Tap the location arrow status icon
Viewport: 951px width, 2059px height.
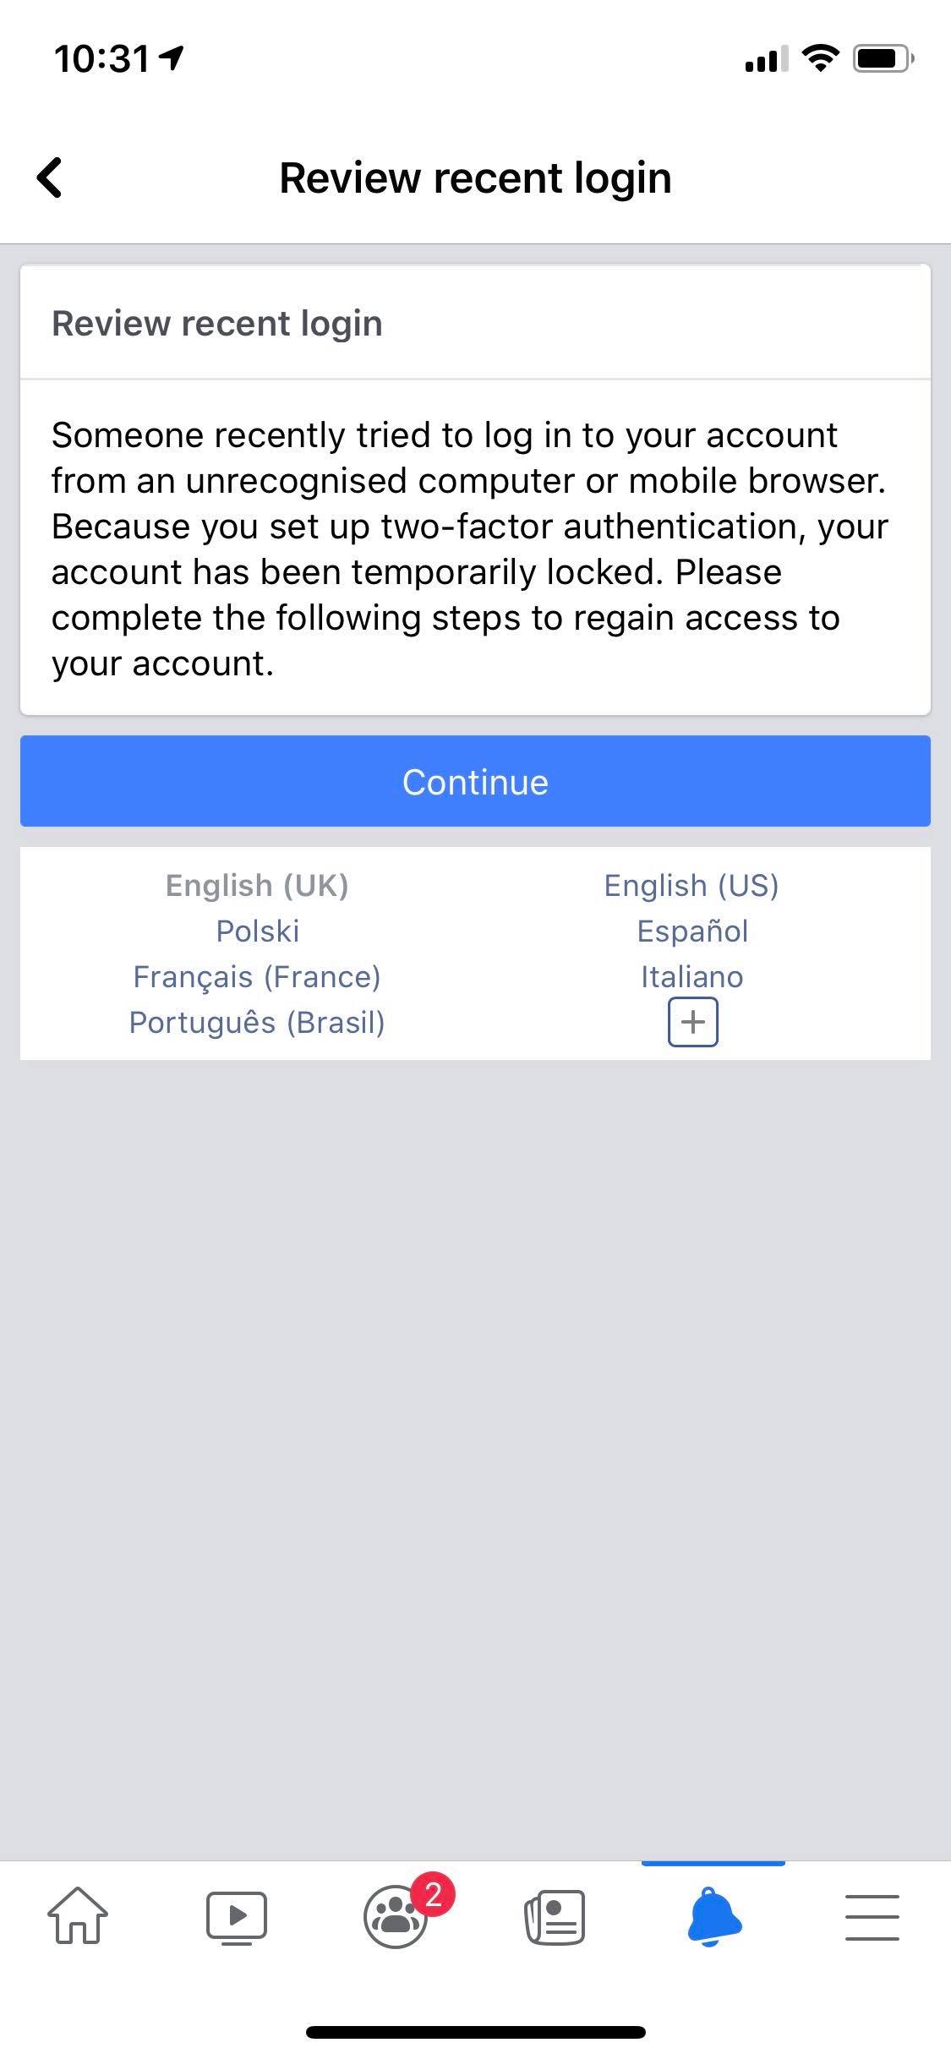[172, 57]
